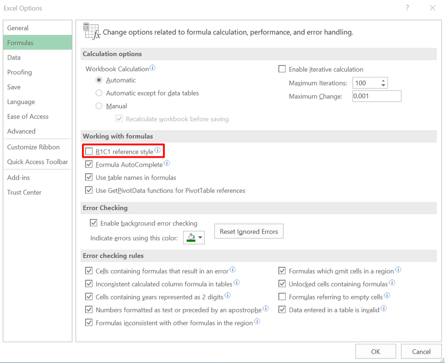Select the Manual calculation radio button
The image size is (445, 363).
[99, 106]
